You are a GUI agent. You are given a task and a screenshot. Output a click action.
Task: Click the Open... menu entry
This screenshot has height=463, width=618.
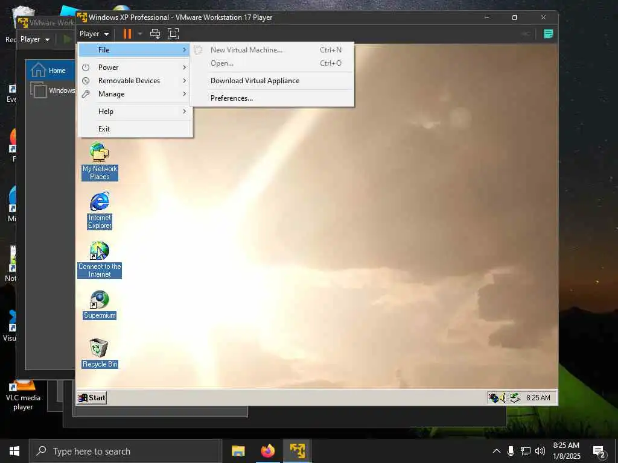coord(272,63)
